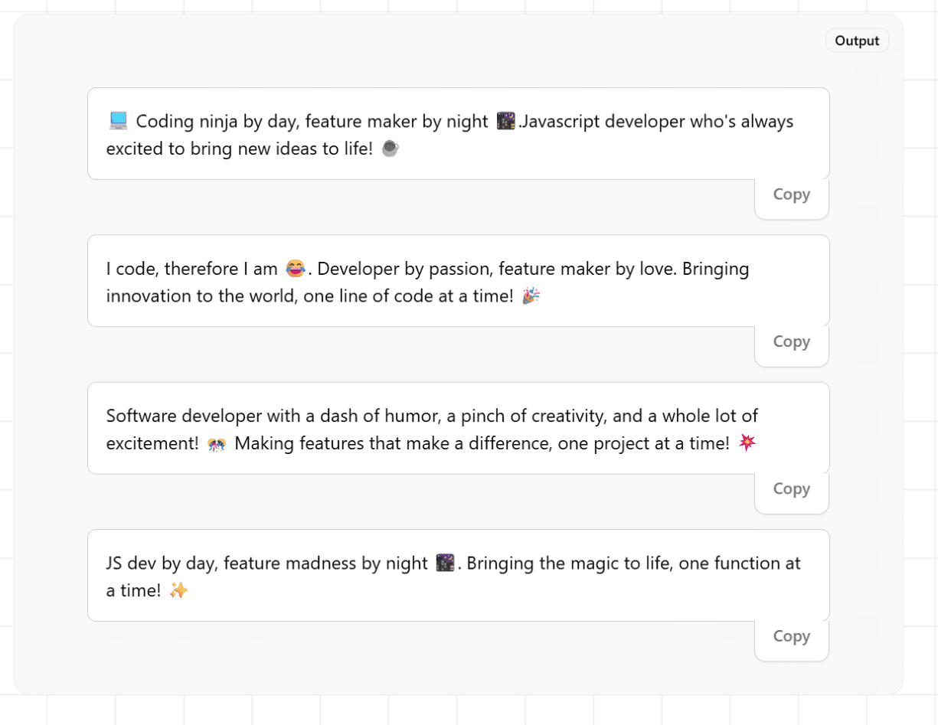Click the confetti emoji after 'excitement!'
This screenshot has height=725, width=938.
(217, 443)
